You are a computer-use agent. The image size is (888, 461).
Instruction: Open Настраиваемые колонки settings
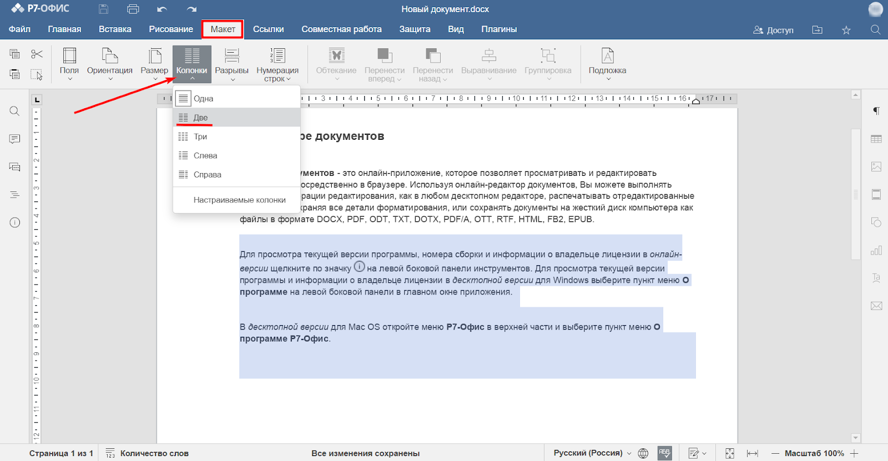coord(237,200)
